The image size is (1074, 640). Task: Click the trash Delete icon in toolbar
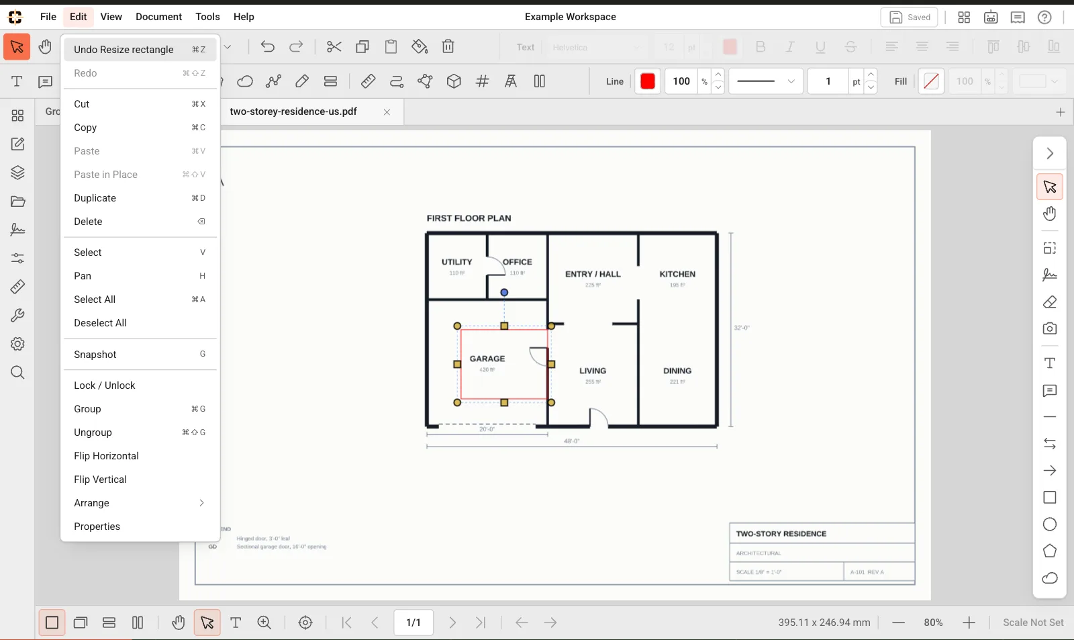point(448,46)
